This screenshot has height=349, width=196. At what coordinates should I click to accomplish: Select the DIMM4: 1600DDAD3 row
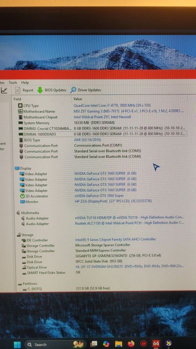102,134
